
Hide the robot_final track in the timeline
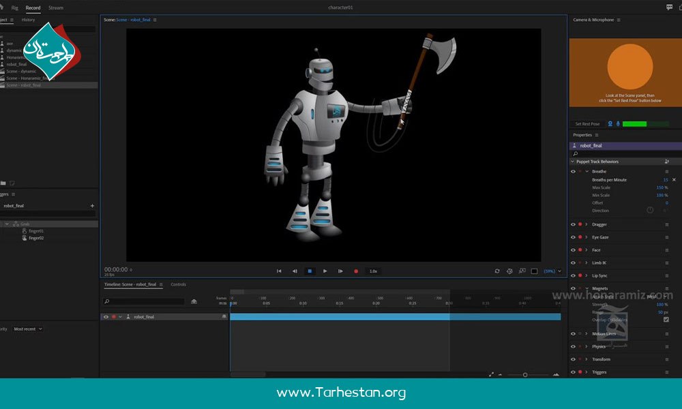[106, 317]
